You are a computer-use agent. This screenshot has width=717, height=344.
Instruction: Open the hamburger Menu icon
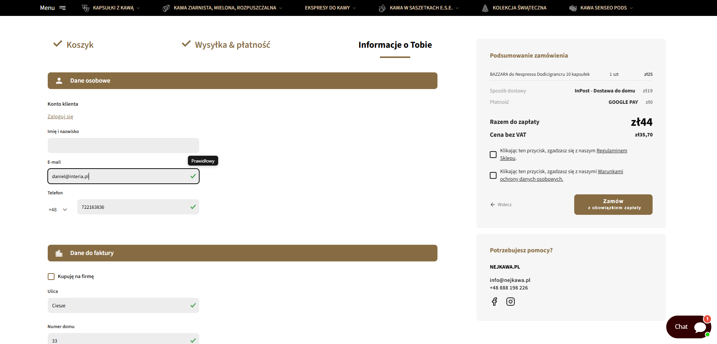[62, 8]
